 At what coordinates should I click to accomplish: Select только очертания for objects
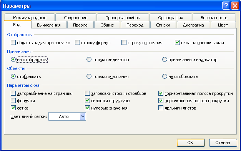pyautogui.click(x=89, y=76)
